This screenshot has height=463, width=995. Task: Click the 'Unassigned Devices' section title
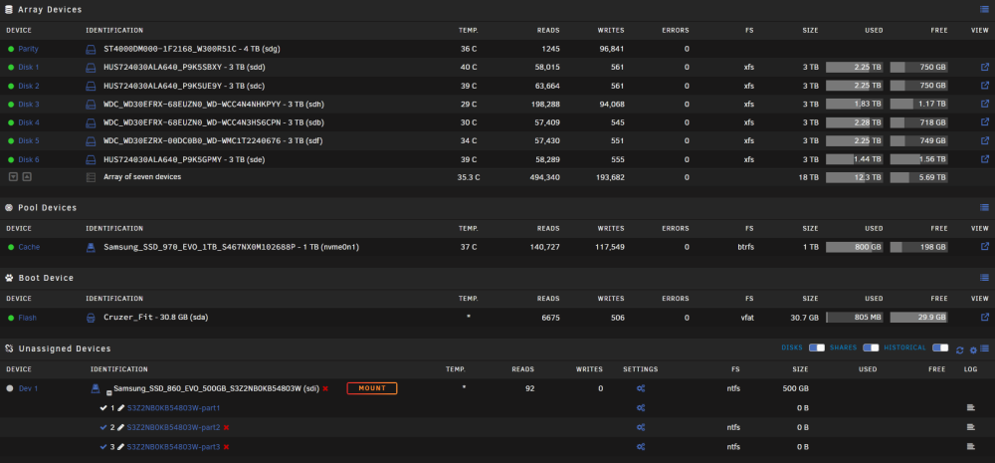click(64, 348)
